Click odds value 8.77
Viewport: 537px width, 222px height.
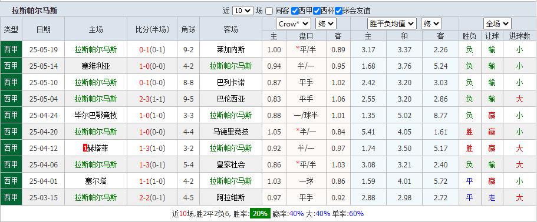(x=440, y=115)
